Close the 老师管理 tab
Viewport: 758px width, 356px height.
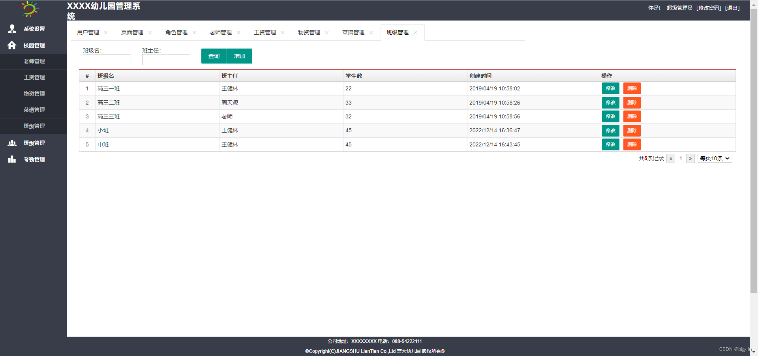coord(238,33)
